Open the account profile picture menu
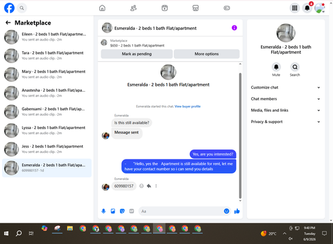Viewport: 333px width, 244px height. (320, 8)
